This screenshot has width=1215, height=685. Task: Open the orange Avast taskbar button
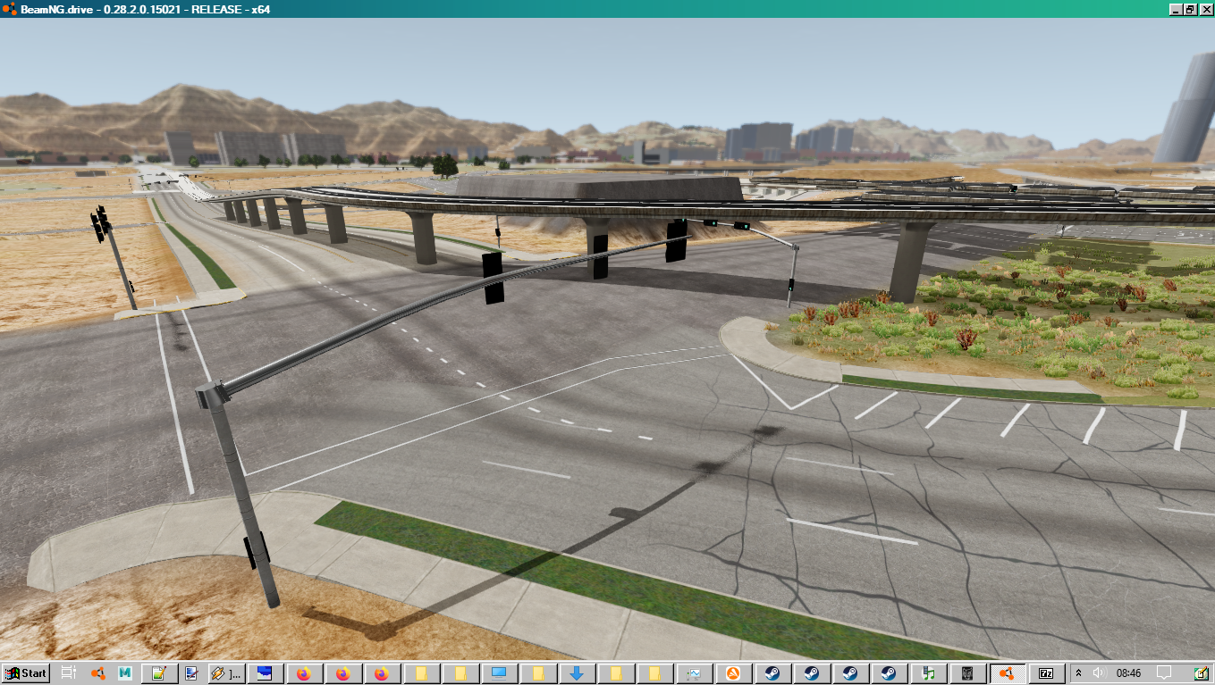click(x=733, y=673)
